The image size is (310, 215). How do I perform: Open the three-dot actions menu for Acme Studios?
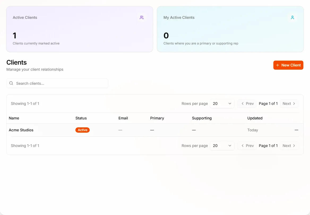pyautogui.click(x=296, y=130)
